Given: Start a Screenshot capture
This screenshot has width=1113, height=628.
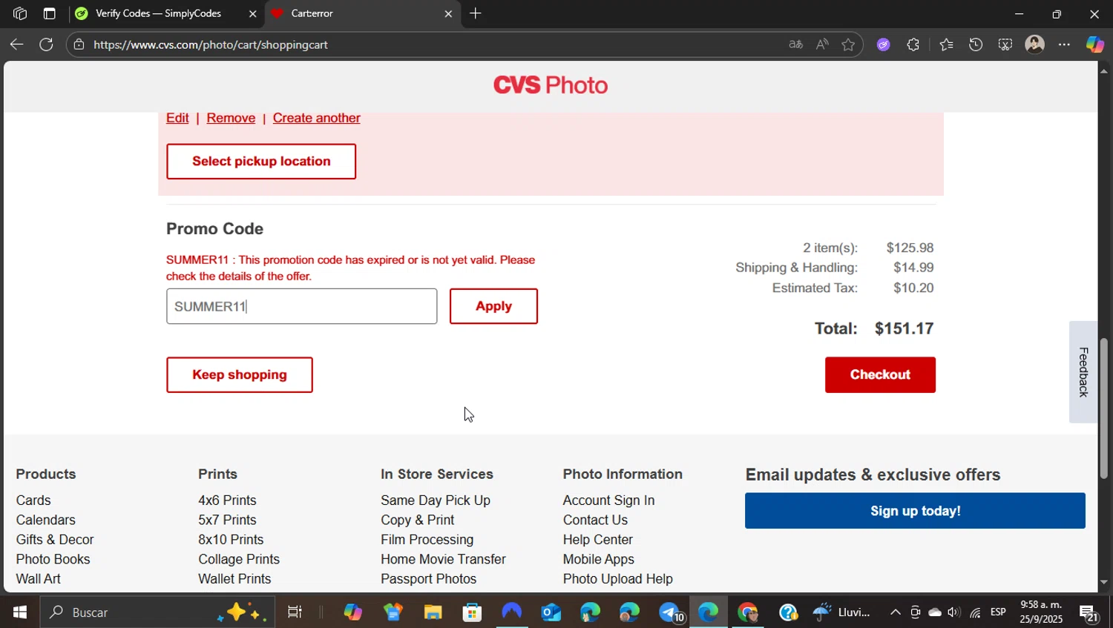Looking at the screenshot, I should (x=1005, y=44).
